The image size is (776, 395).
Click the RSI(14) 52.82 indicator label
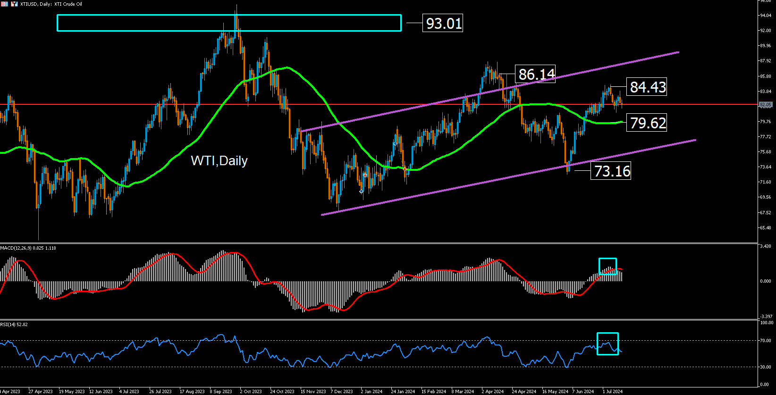[14, 325]
